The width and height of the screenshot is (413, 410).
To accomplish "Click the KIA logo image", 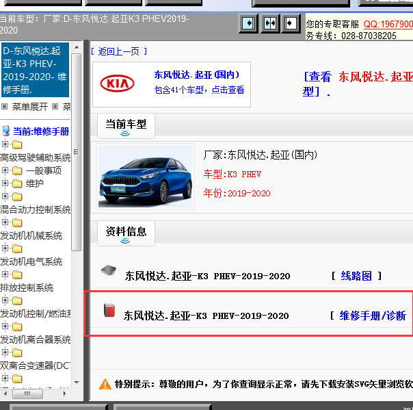I will coord(117,84).
